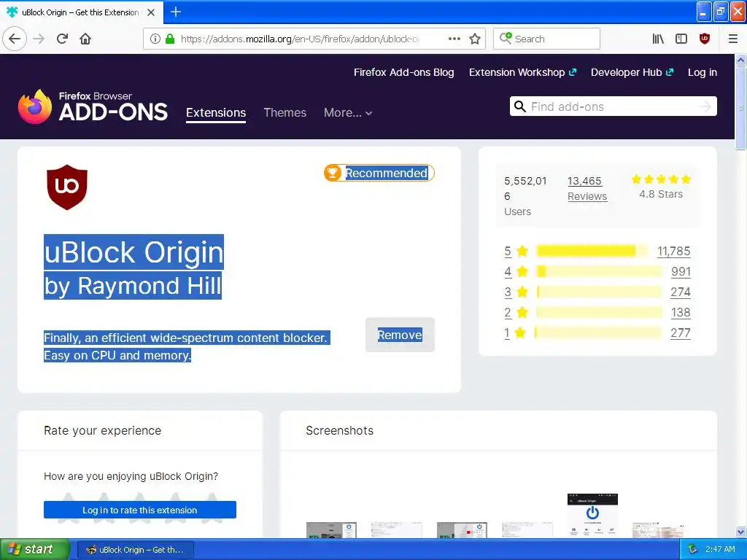Click the Firefox Add-ons logo

coord(93,106)
